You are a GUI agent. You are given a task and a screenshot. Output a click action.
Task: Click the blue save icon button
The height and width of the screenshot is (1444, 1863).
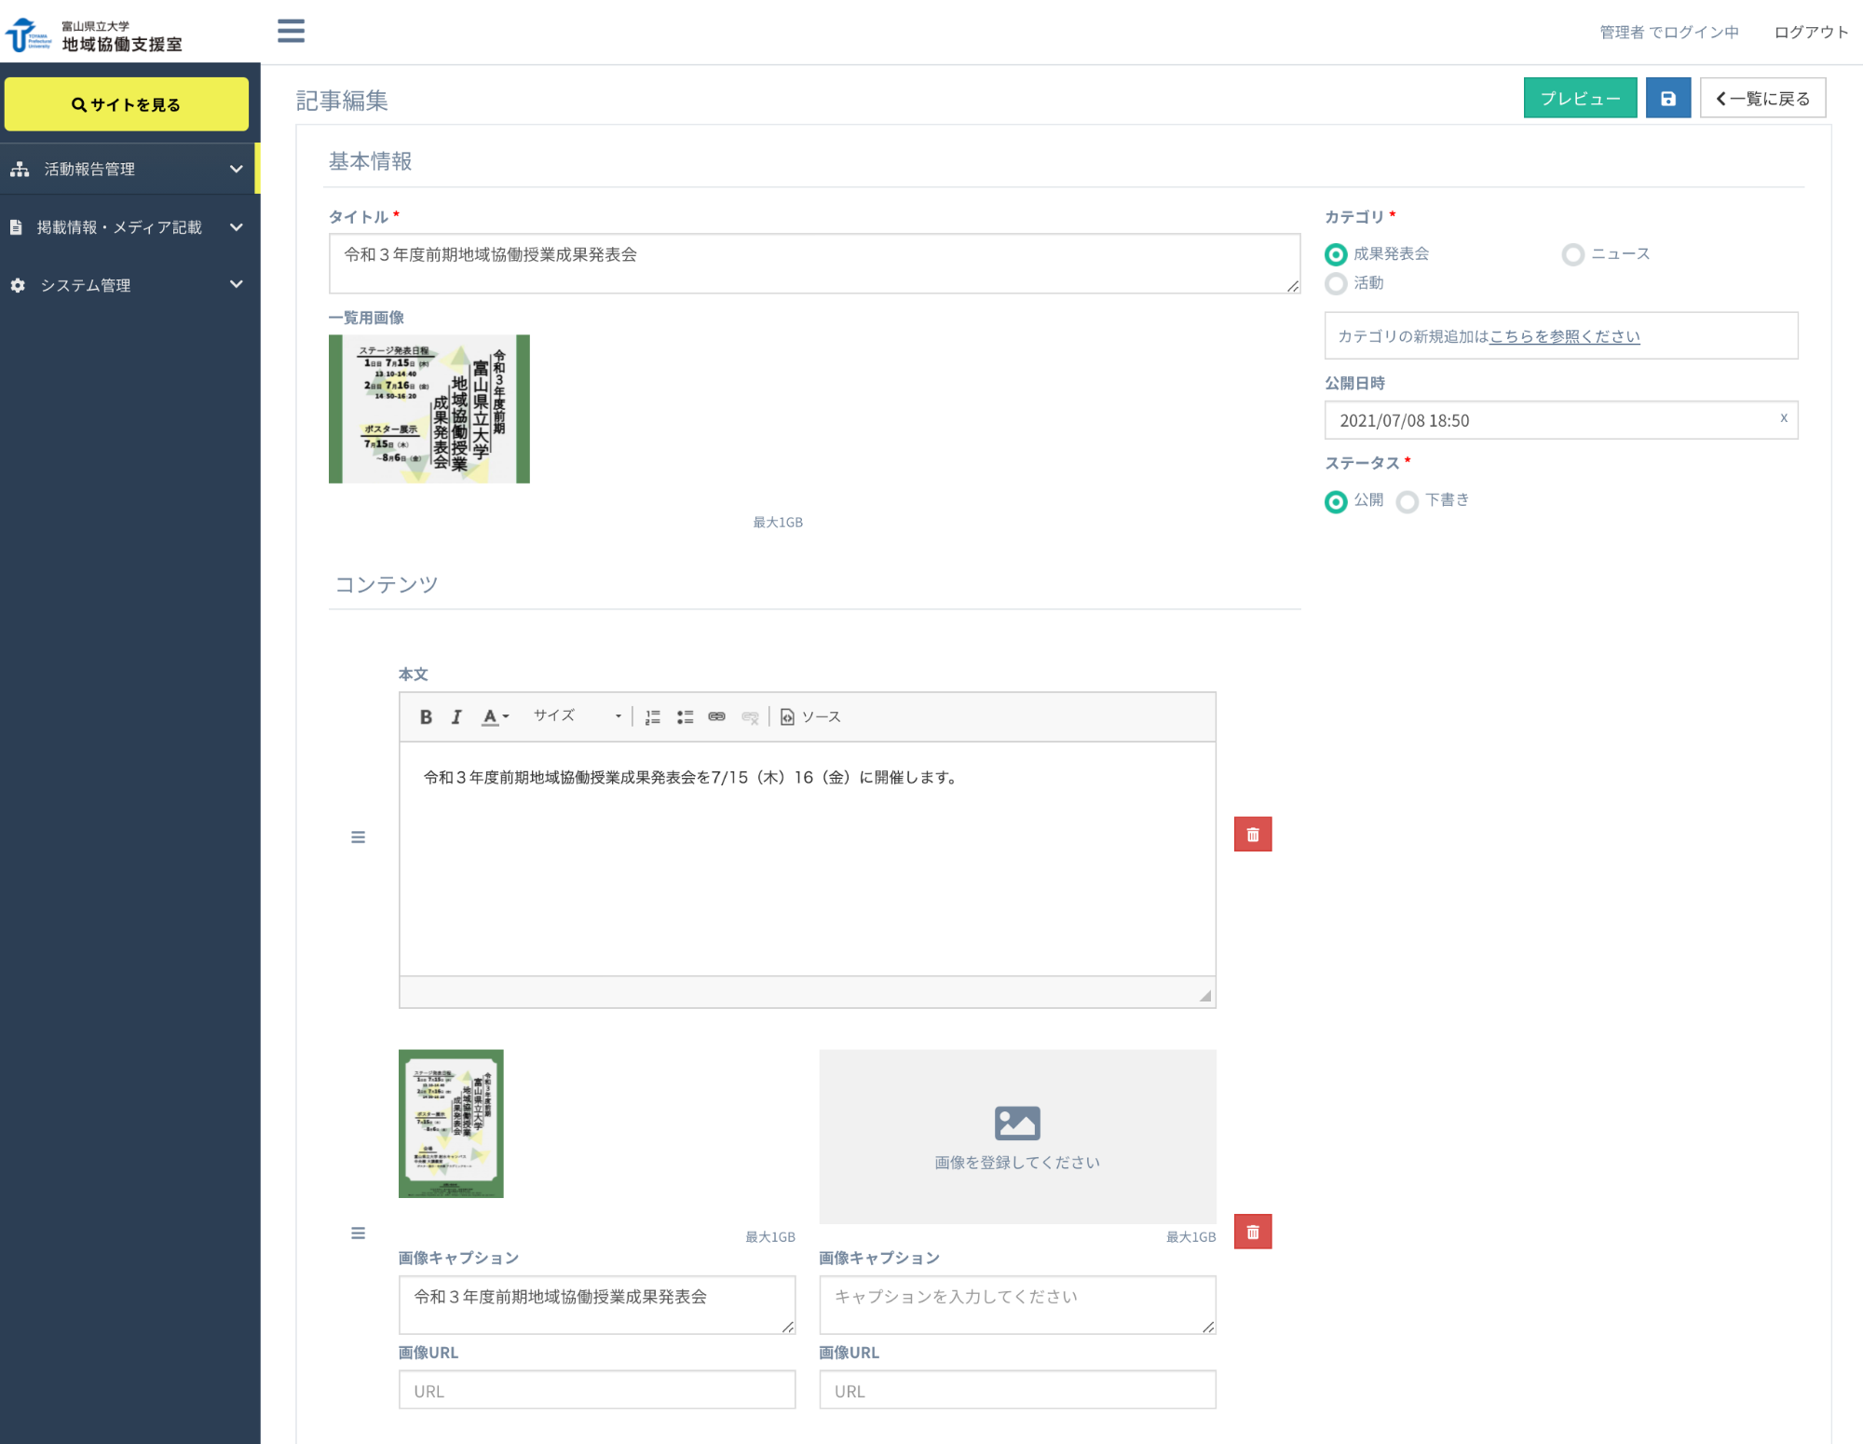[x=1667, y=98]
